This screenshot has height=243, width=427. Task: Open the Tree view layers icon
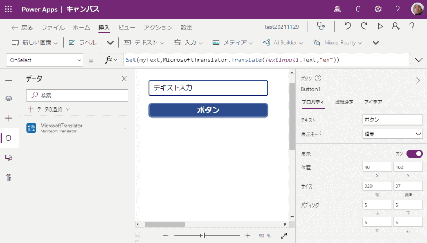[9, 98]
